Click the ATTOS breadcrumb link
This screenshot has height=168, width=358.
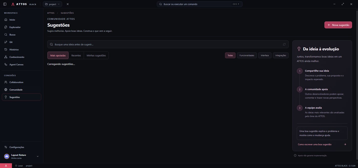(x=51, y=13)
